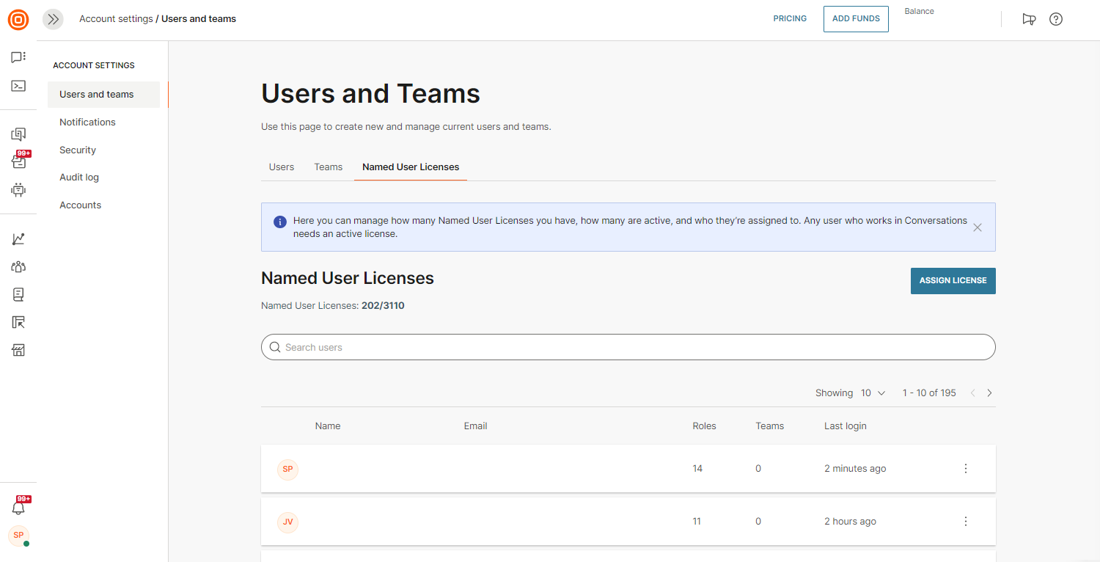This screenshot has width=1100, height=562.
Task: Open the three-dot menu for JV user
Action: pos(966,522)
